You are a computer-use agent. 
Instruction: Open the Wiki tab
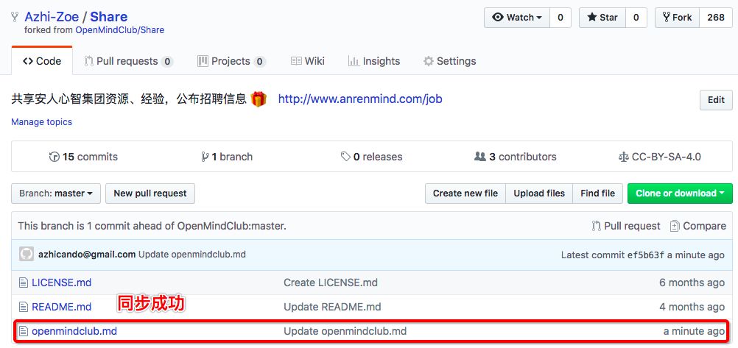click(307, 61)
